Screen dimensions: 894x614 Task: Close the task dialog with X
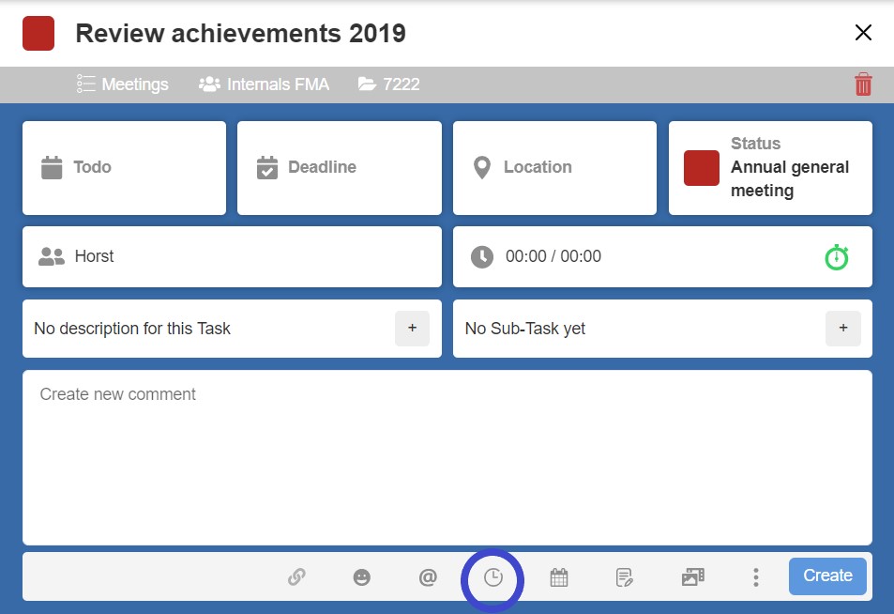coord(863,33)
